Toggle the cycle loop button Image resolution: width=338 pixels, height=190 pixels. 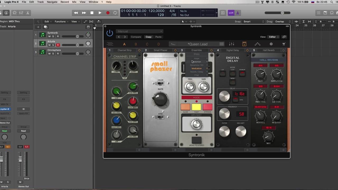point(115,13)
